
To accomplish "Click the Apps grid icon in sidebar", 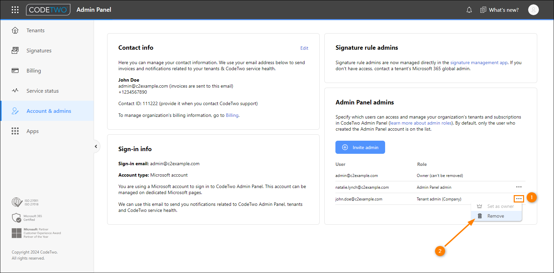I will pos(15,131).
